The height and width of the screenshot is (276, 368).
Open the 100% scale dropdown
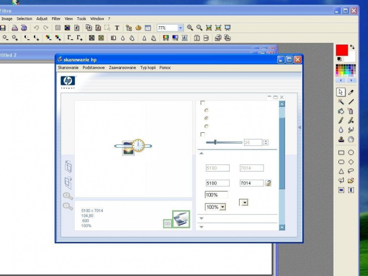pos(223,207)
